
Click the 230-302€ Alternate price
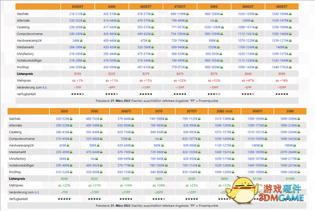pyautogui.click(x=76, y=20)
